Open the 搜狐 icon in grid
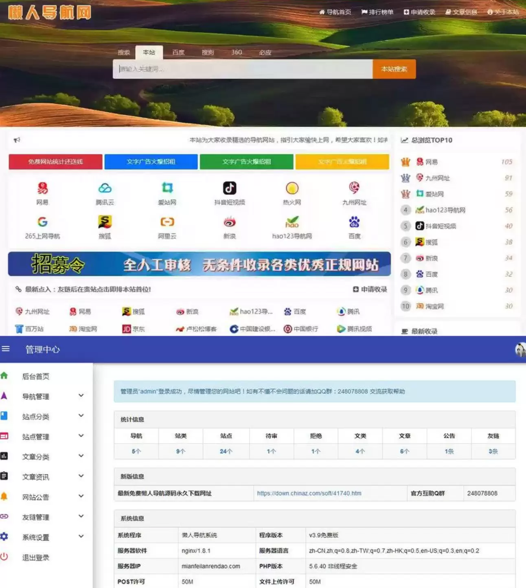 (105, 222)
